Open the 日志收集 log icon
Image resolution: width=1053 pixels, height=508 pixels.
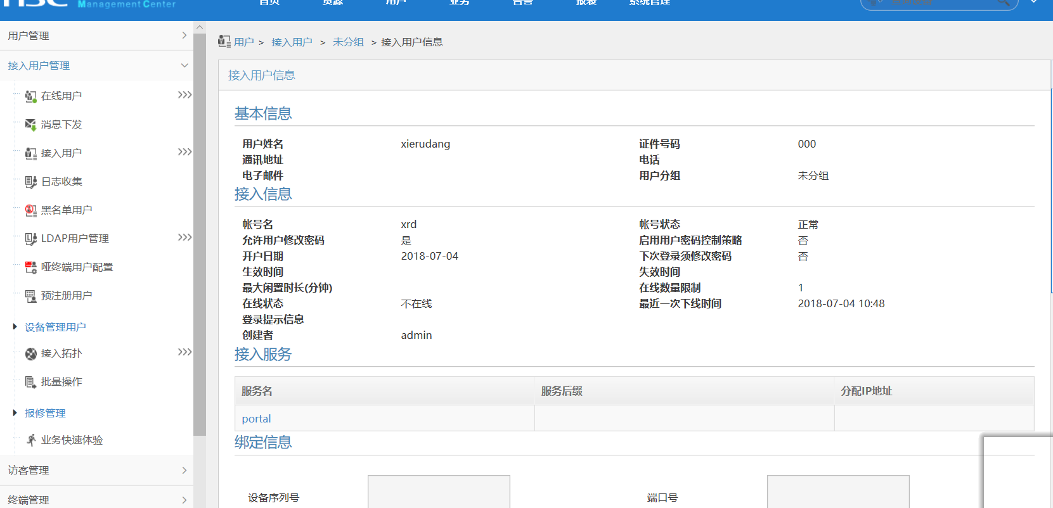click(30, 182)
